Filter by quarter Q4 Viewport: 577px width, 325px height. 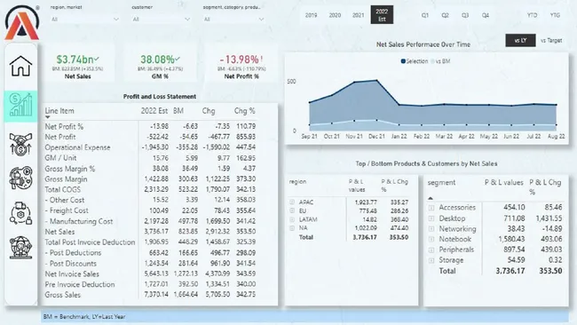coord(486,15)
